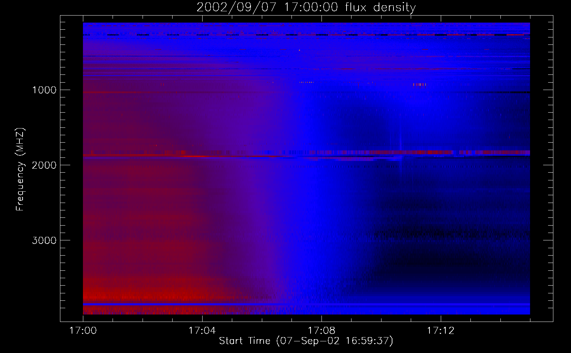Click the 2000 frequency tick label
571x353 pixels.
[x=44, y=165]
